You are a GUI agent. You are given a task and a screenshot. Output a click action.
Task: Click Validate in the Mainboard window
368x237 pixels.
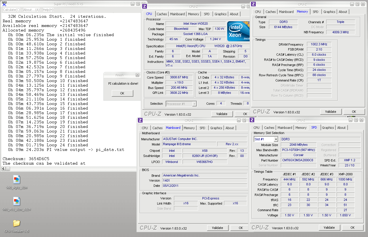pos(217,228)
